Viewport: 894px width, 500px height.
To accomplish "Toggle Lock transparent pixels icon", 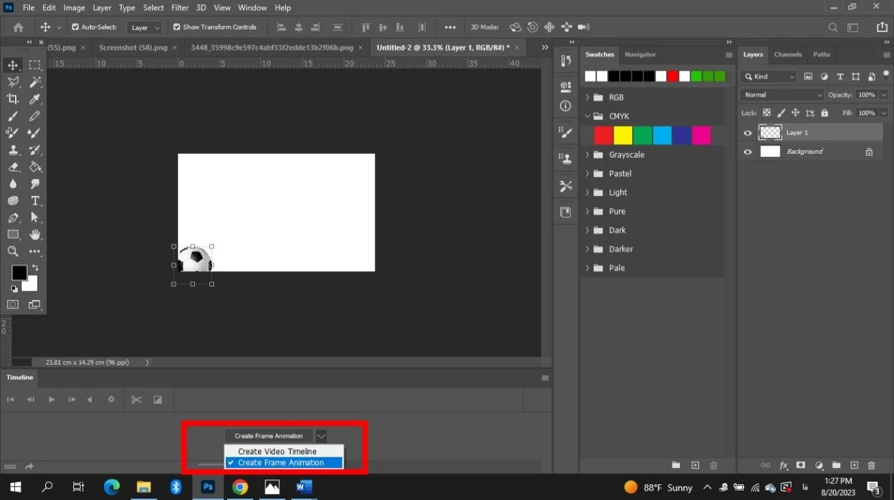I will click(766, 113).
